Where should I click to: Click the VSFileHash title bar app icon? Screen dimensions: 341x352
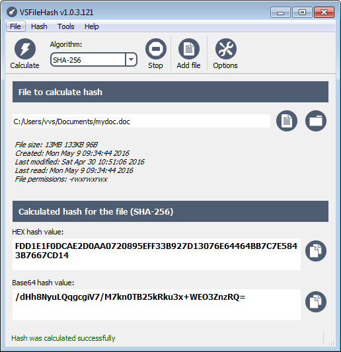12,12
